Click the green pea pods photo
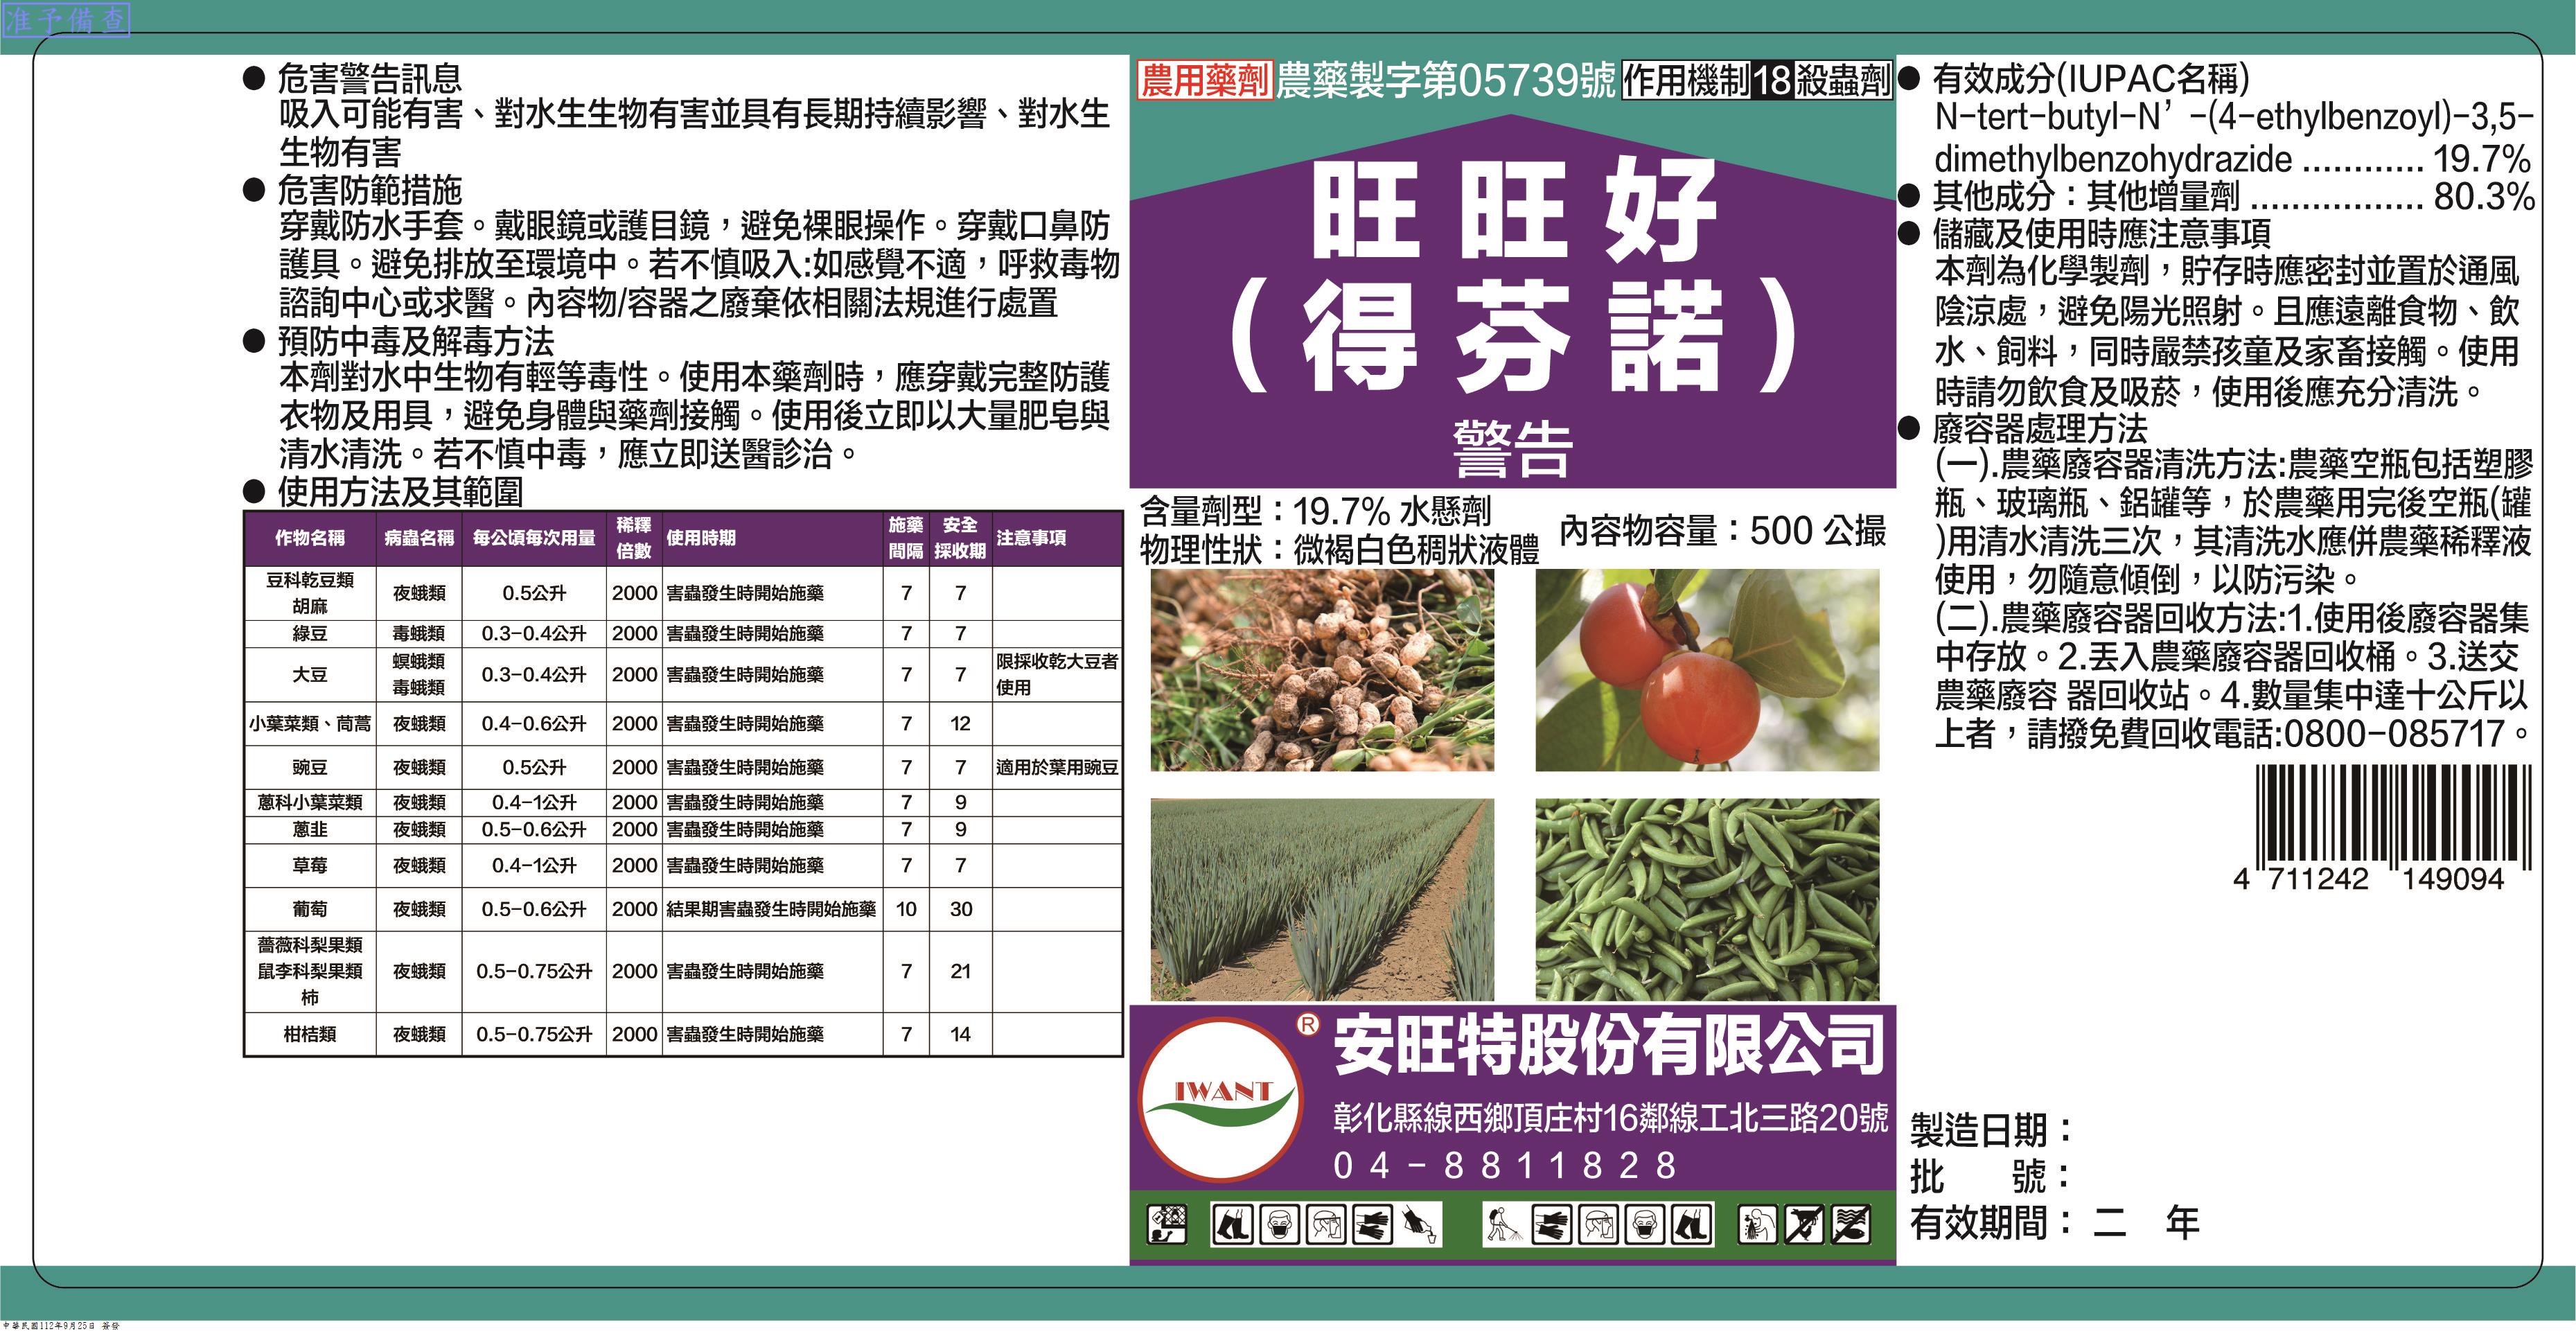Screen dimensions: 2576x1336 (x=1707, y=899)
